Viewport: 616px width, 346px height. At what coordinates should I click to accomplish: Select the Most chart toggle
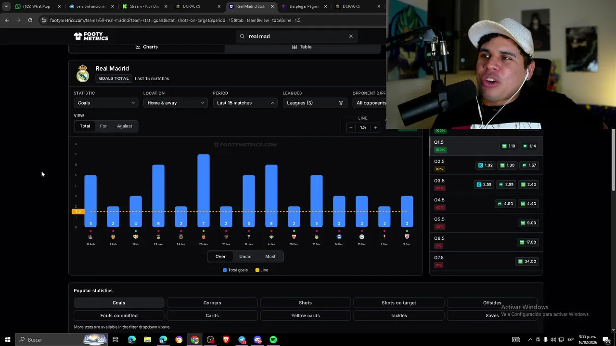pos(270,257)
